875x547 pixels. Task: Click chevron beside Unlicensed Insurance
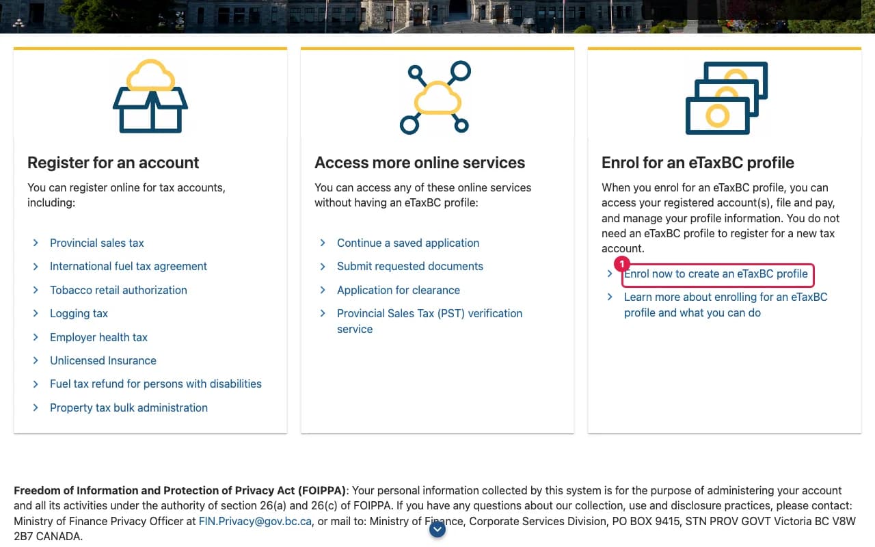(x=36, y=360)
